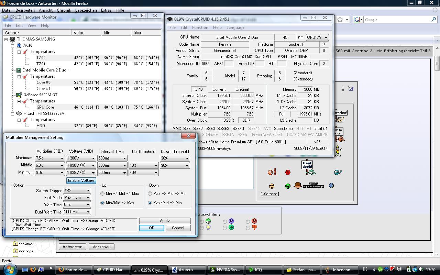Screen dimensions: 440x275
Task: Switch to the NVIDIA System taskbar button
Action: click(x=225, y=270)
